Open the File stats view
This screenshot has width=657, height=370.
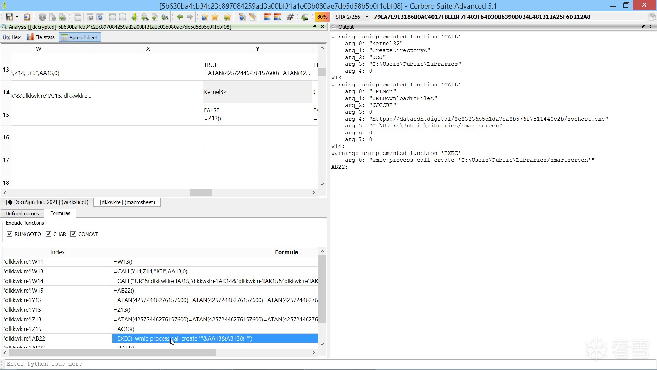coord(41,37)
